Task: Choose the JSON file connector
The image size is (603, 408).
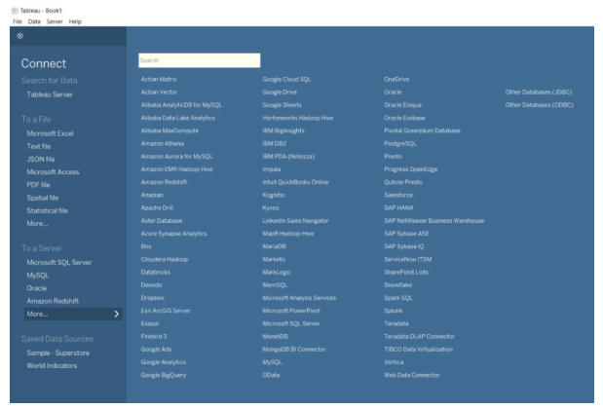Action: (x=41, y=159)
